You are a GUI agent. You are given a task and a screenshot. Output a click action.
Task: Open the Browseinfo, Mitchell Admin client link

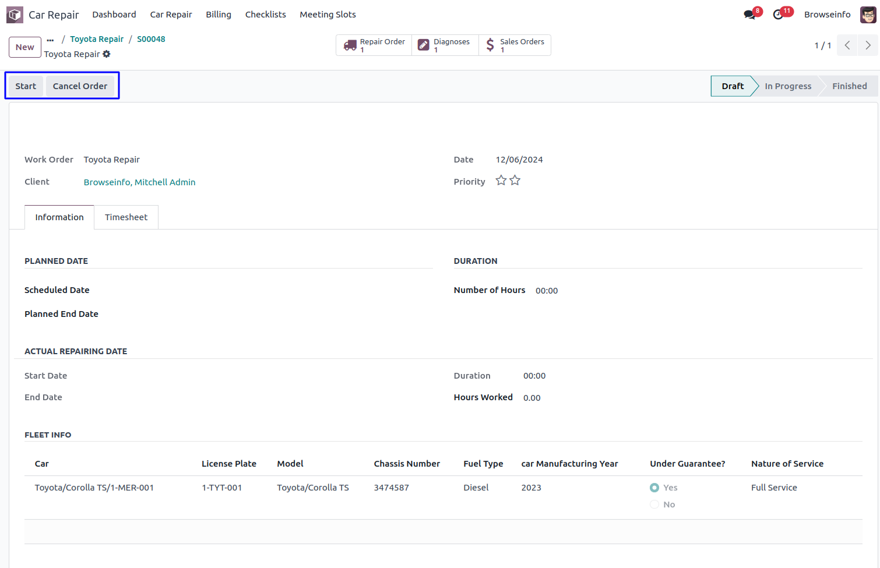click(x=139, y=182)
